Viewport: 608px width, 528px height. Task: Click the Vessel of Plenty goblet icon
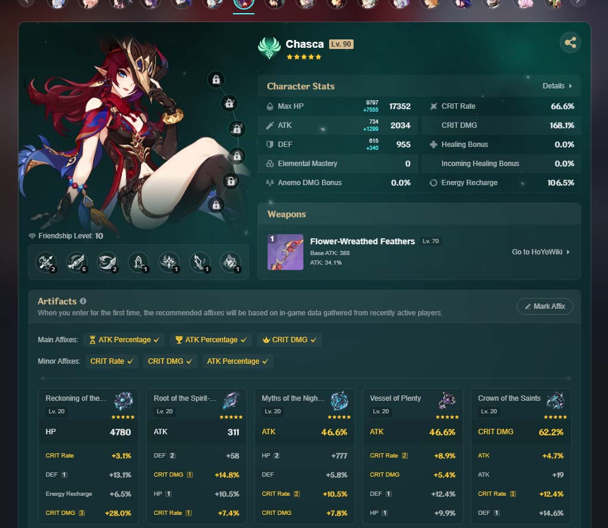click(448, 401)
